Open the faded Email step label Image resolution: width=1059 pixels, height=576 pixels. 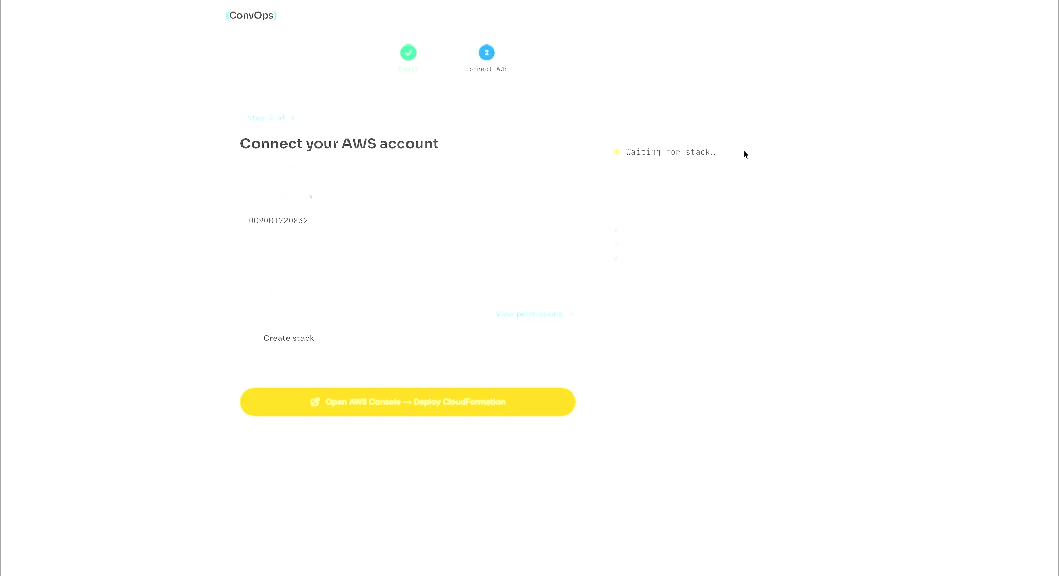point(408,69)
